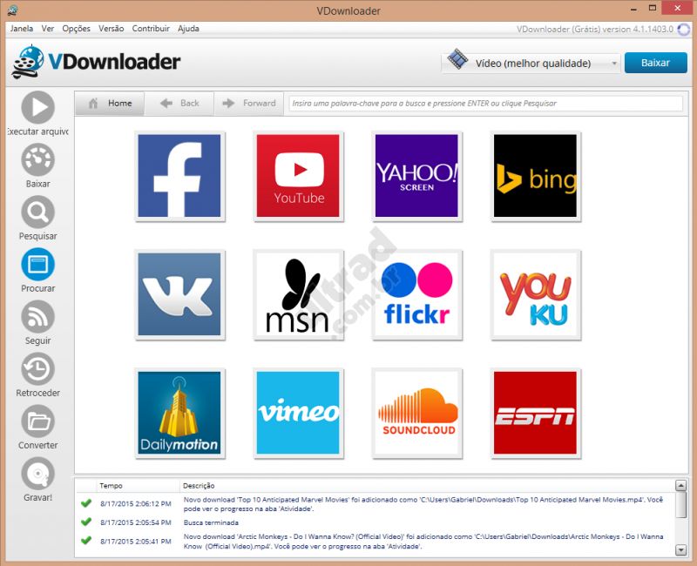
Task: Click the Back navigation button
Action: click(x=179, y=104)
